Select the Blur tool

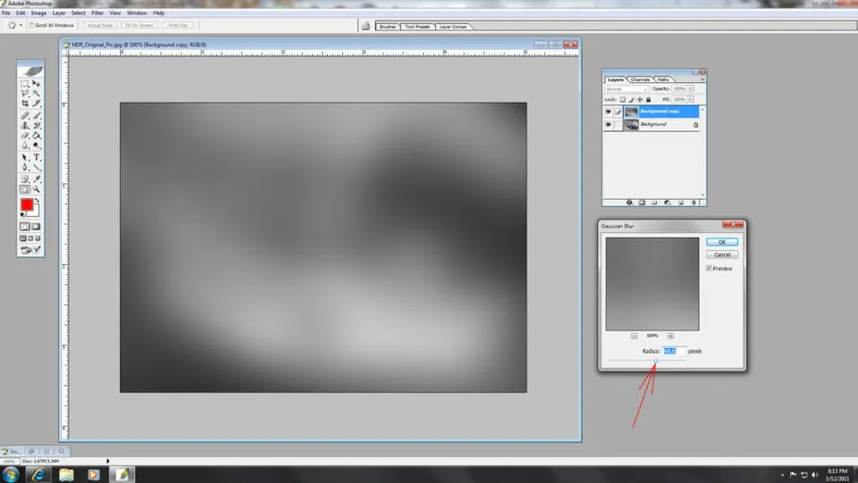[25, 145]
